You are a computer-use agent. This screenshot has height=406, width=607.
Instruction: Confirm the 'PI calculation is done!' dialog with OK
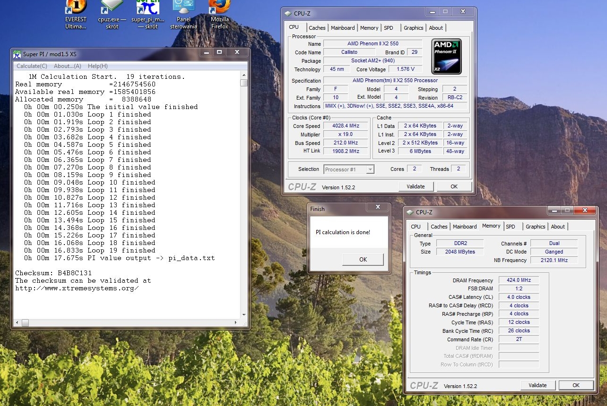click(x=363, y=259)
